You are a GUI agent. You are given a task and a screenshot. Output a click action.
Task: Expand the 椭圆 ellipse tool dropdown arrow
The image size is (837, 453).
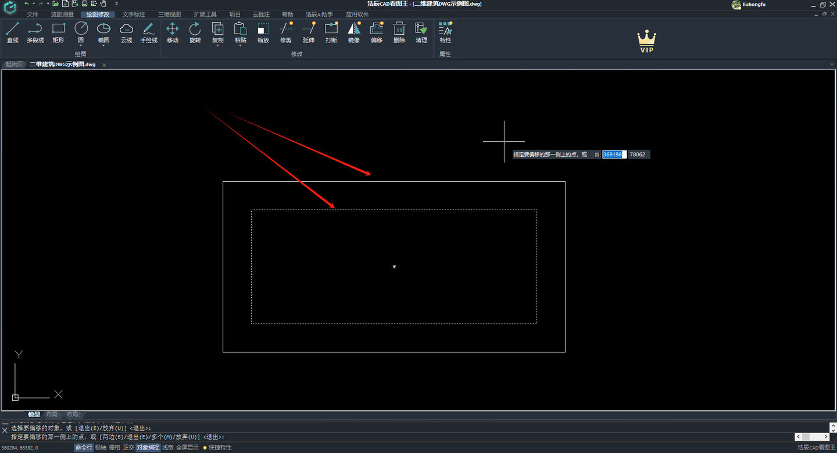click(x=103, y=45)
